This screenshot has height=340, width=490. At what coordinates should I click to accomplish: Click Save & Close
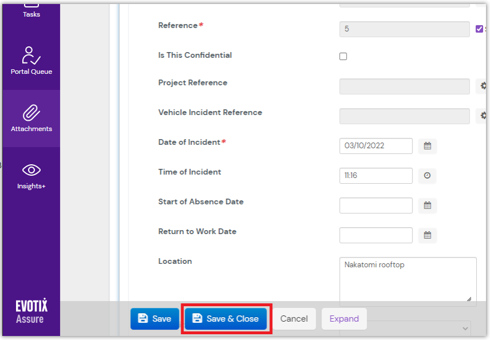[x=226, y=319]
